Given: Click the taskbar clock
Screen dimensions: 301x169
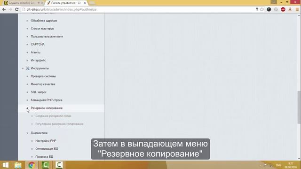Looking at the screenshot, I should [291, 165].
